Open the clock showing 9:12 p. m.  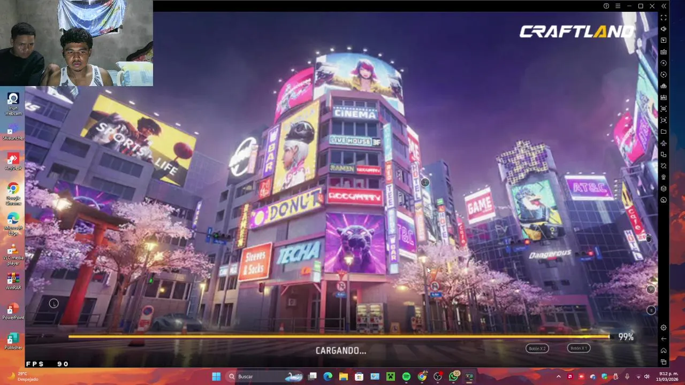coord(668,376)
